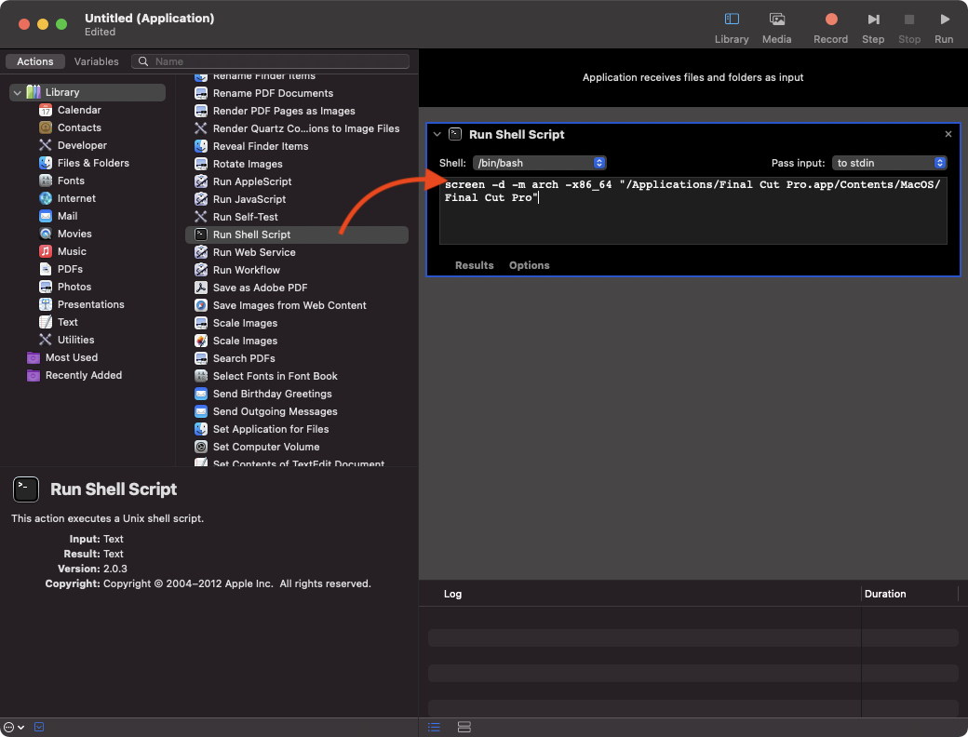
Task: Open the Most Used smart folder
Action: pyautogui.click(x=71, y=357)
